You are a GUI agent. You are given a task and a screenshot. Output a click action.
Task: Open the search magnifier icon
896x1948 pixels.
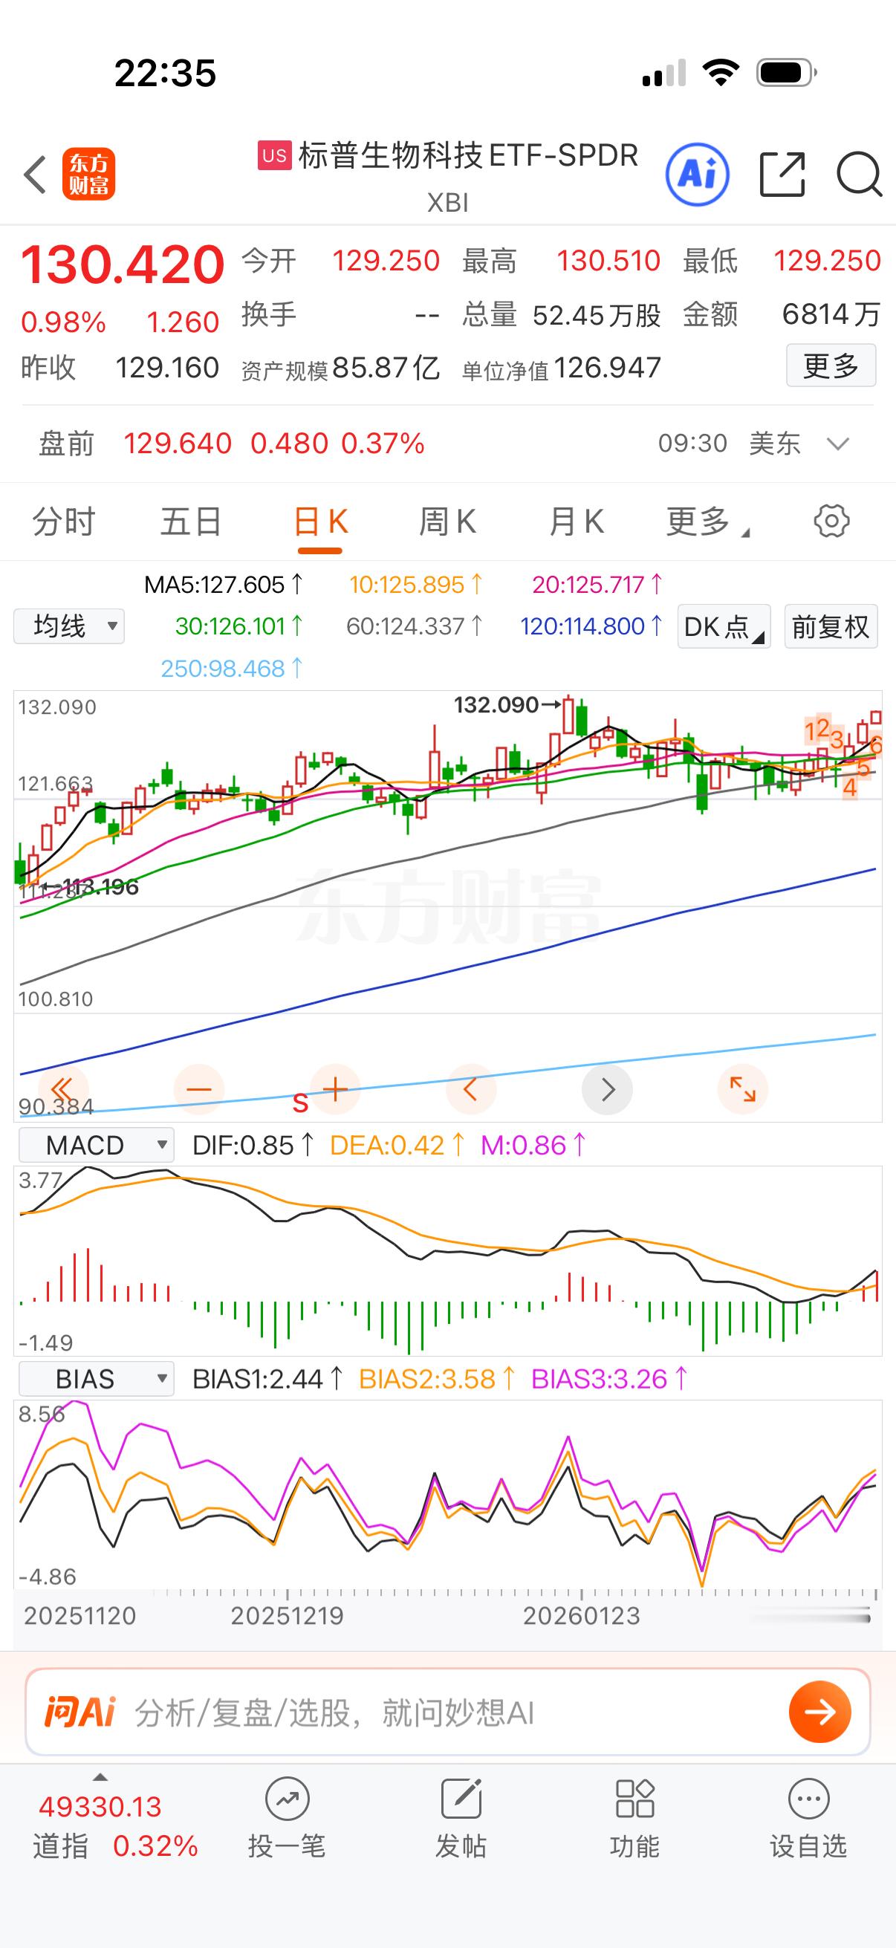pyautogui.click(x=860, y=175)
